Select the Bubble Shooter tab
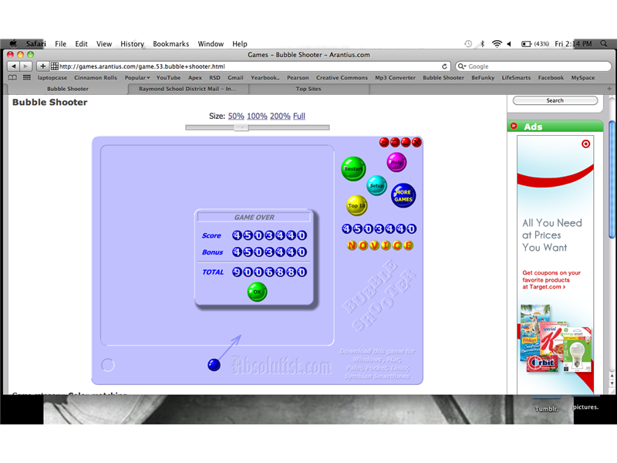 tap(68, 89)
